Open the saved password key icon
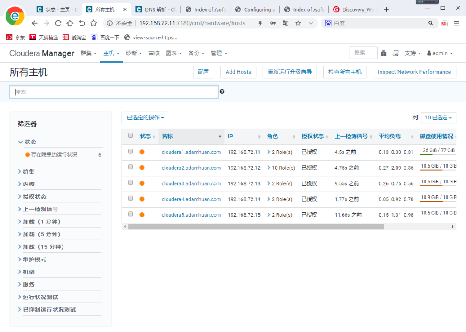The height and width of the screenshot is (332, 466). point(273,23)
